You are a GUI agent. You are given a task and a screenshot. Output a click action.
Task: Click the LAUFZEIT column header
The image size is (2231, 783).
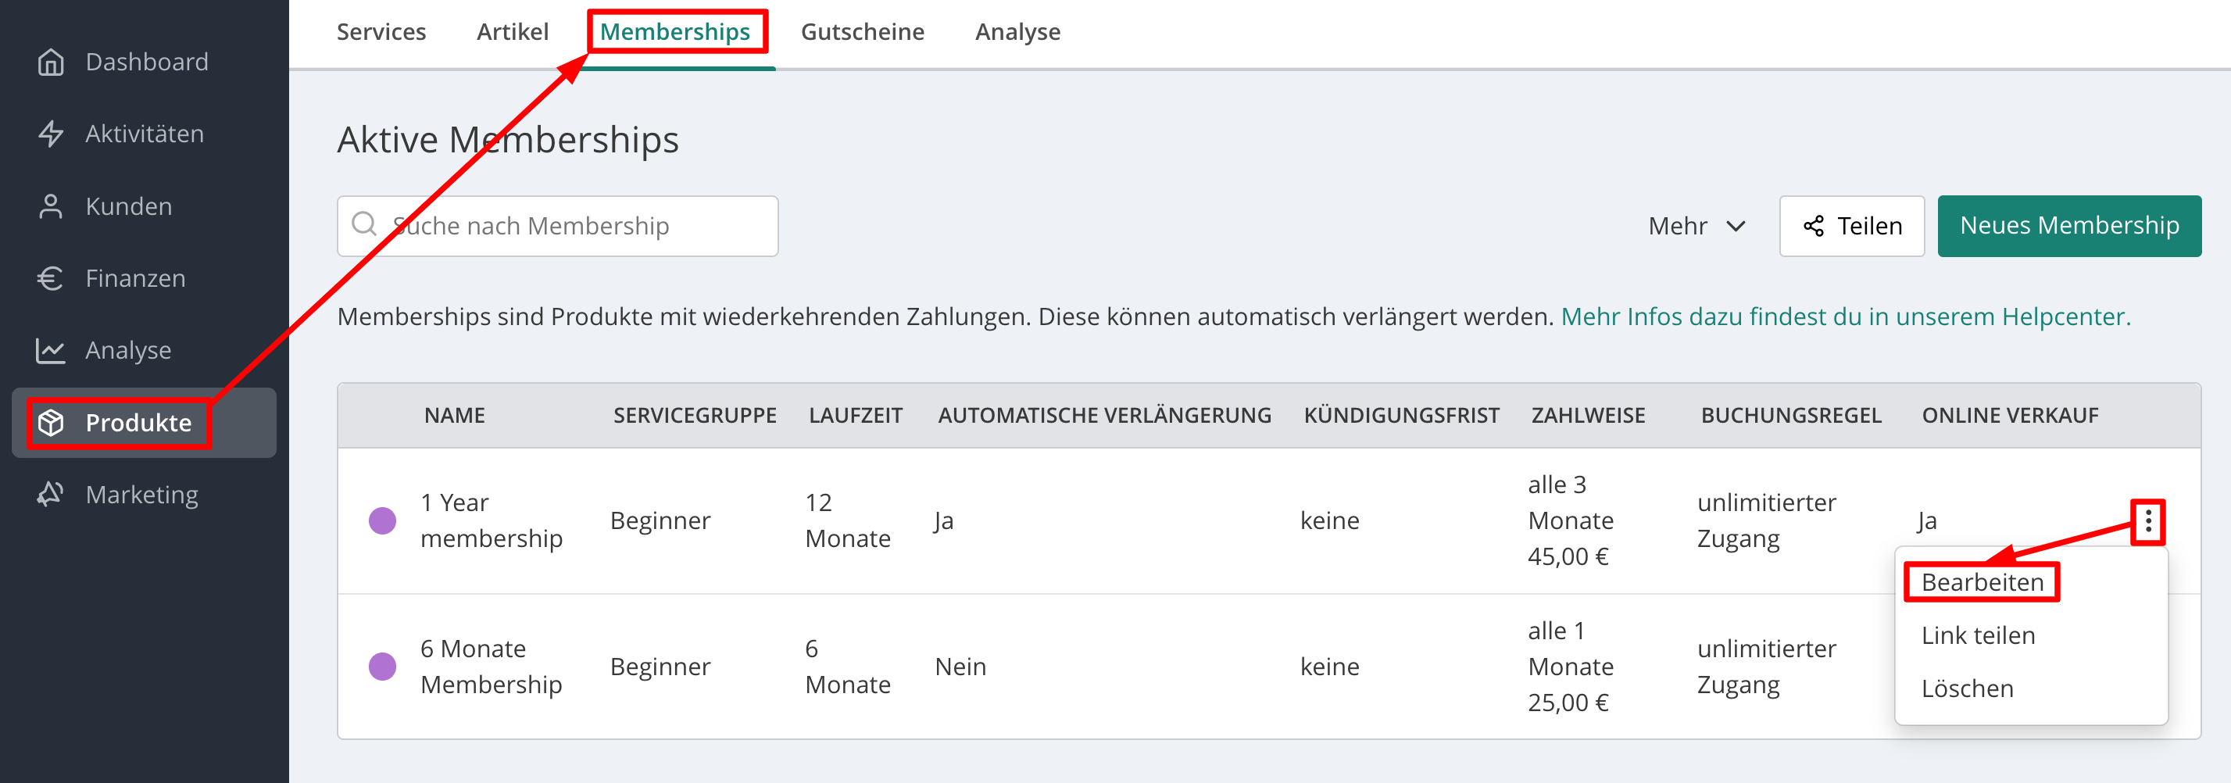click(856, 416)
